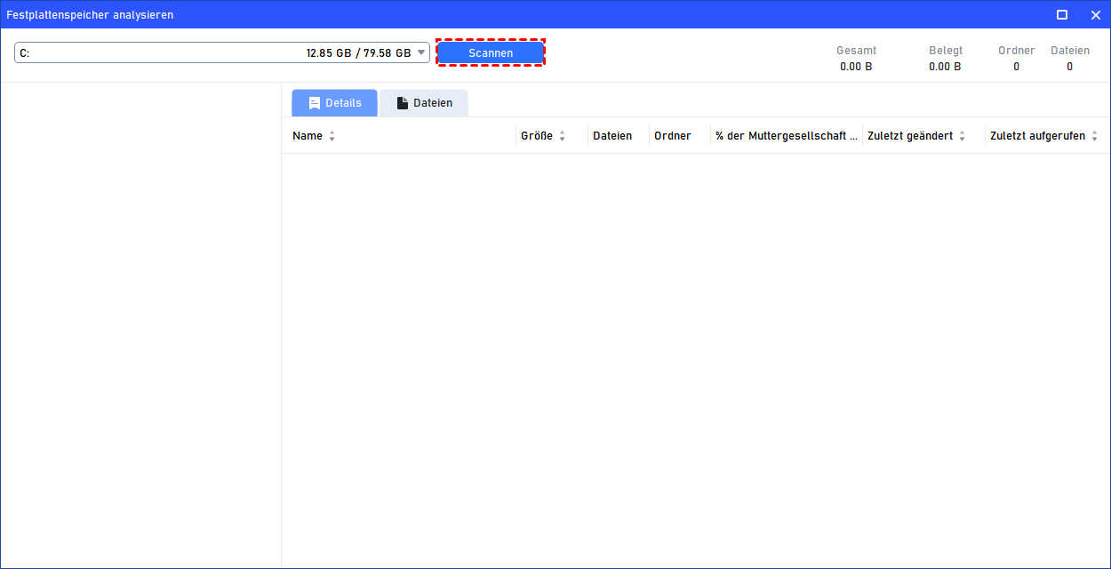
Task: Switch to the Dateien tab
Action: (424, 103)
